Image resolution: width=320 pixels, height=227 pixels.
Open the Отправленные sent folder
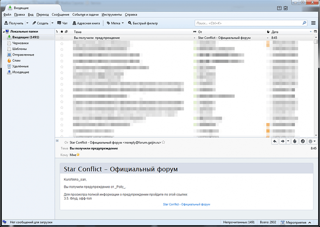click(x=23, y=55)
